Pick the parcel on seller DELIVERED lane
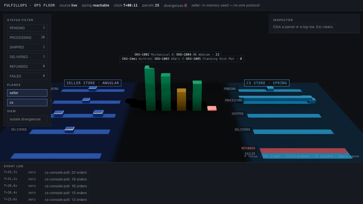Viewport: 363px width, 204px height. (69, 130)
